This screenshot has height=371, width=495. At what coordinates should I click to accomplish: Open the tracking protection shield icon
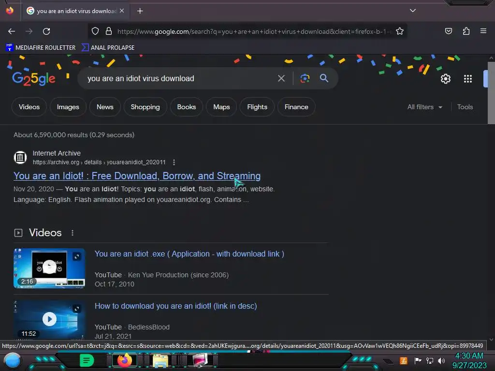[x=95, y=31]
